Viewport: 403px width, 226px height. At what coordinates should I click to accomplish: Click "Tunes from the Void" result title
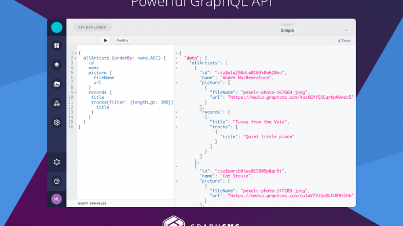click(260, 122)
